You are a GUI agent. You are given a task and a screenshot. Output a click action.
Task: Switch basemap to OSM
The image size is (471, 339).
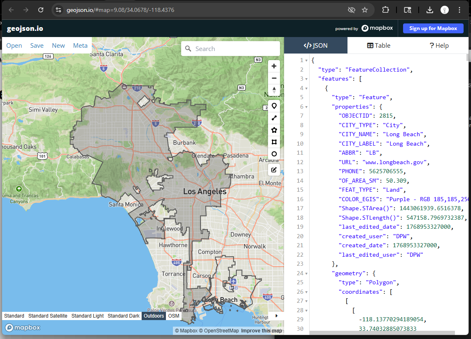click(x=174, y=316)
